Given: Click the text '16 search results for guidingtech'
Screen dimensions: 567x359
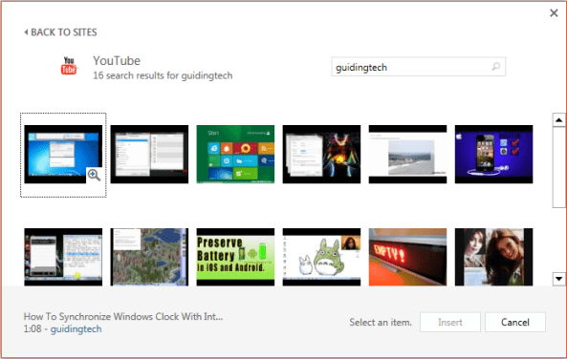Looking at the screenshot, I should coord(163,75).
